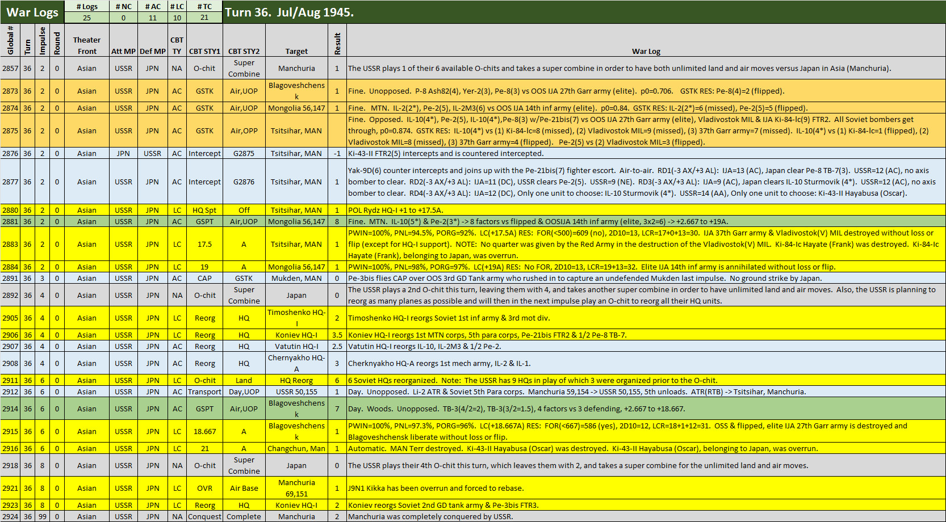Image resolution: width=946 pixels, height=522 pixels.
Task: Click the value 11 under # AC
Action: click(x=153, y=18)
